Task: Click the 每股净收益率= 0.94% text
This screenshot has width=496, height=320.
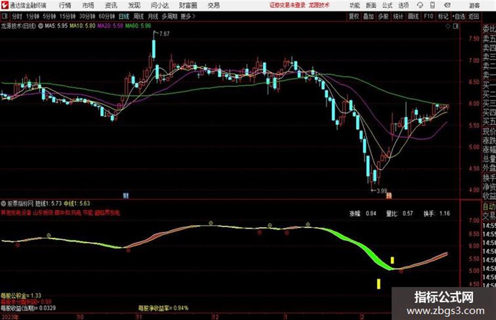Action: click(163, 308)
